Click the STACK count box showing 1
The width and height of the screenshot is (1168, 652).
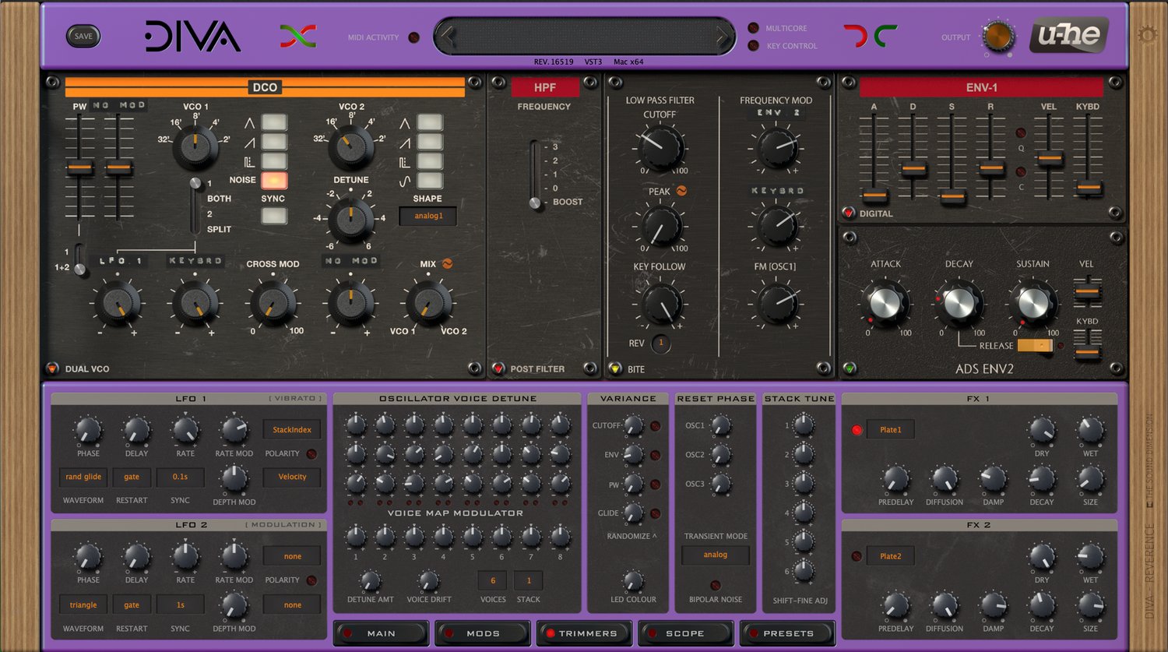[x=529, y=580]
